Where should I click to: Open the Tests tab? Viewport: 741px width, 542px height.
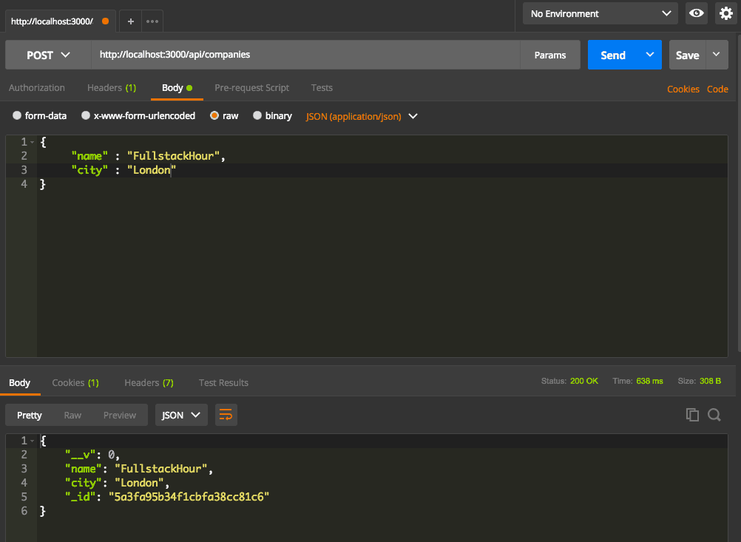click(x=322, y=88)
